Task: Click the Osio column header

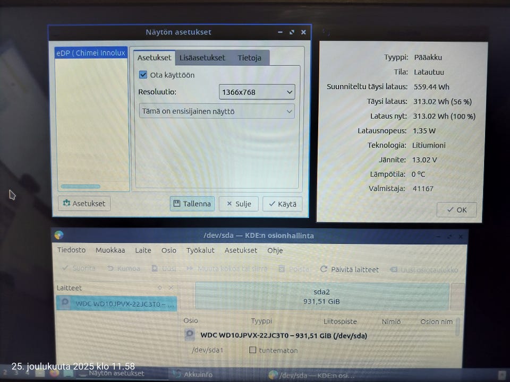Action: pyautogui.click(x=191, y=320)
